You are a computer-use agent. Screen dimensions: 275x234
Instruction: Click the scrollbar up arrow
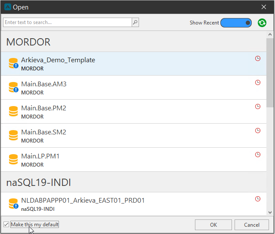pyautogui.click(x=270, y=34)
